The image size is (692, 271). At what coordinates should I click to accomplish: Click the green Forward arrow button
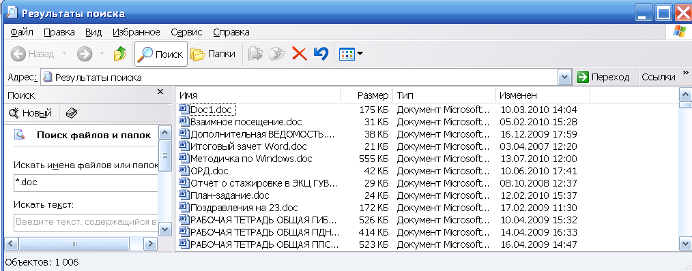tap(85, 54)
